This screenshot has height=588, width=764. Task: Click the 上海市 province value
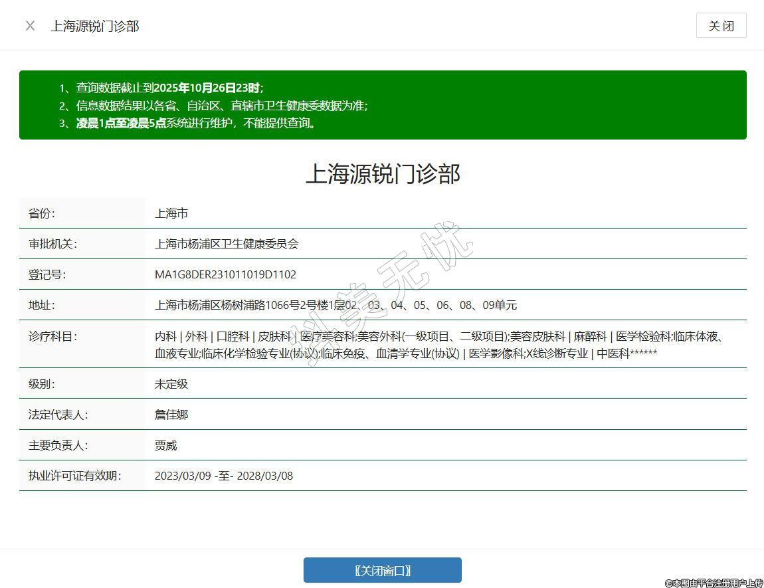(x=171, y=213)
